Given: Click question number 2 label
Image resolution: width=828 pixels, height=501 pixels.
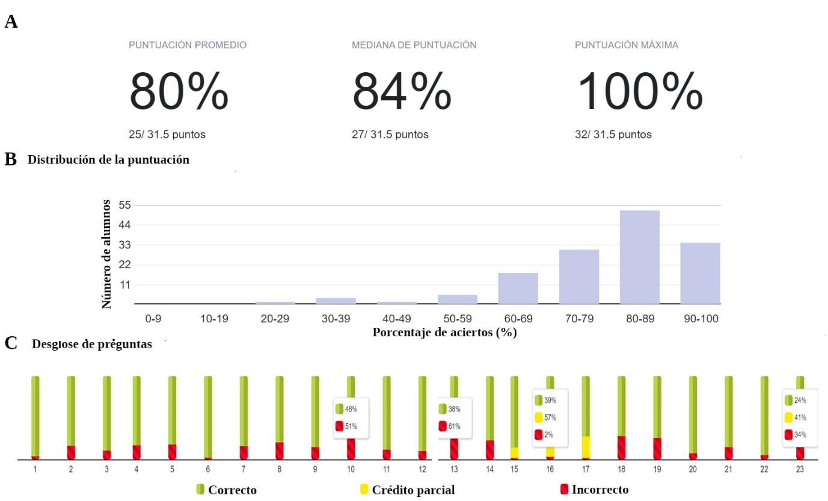Looking at the screenshot, I should pyautogui.click(x=71, y=469).
